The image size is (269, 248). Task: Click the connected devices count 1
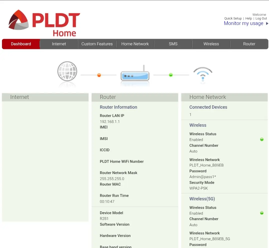tap(190, 115)
